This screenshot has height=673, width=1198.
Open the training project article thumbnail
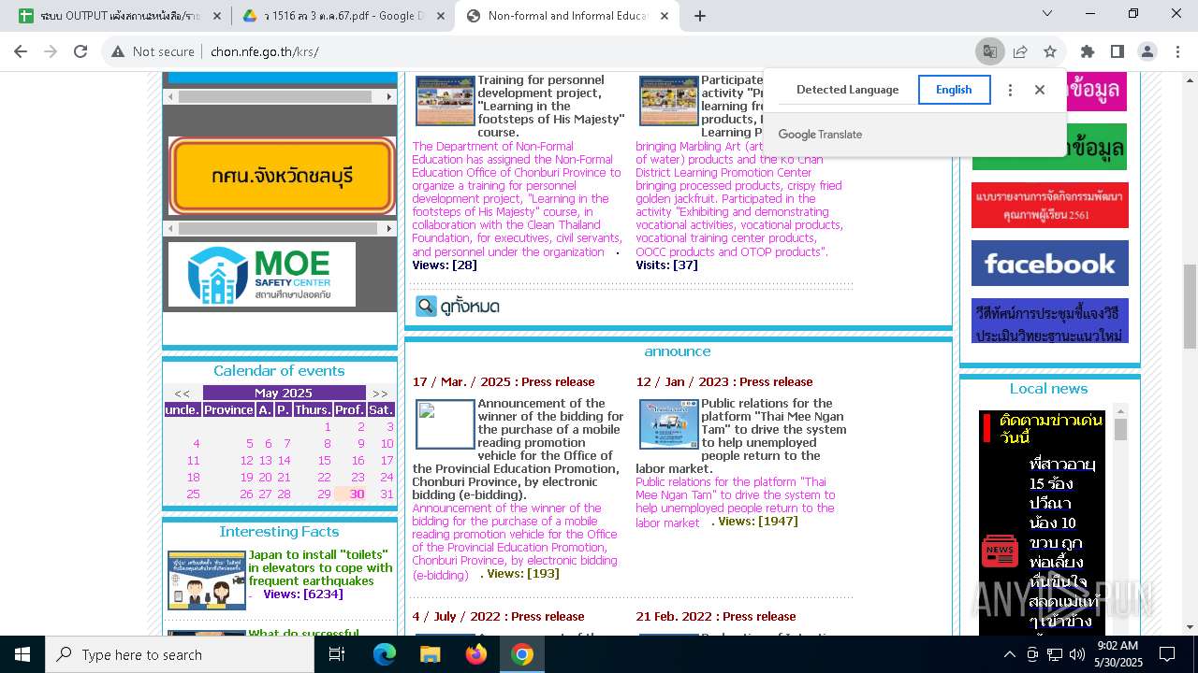pos(445,100)
